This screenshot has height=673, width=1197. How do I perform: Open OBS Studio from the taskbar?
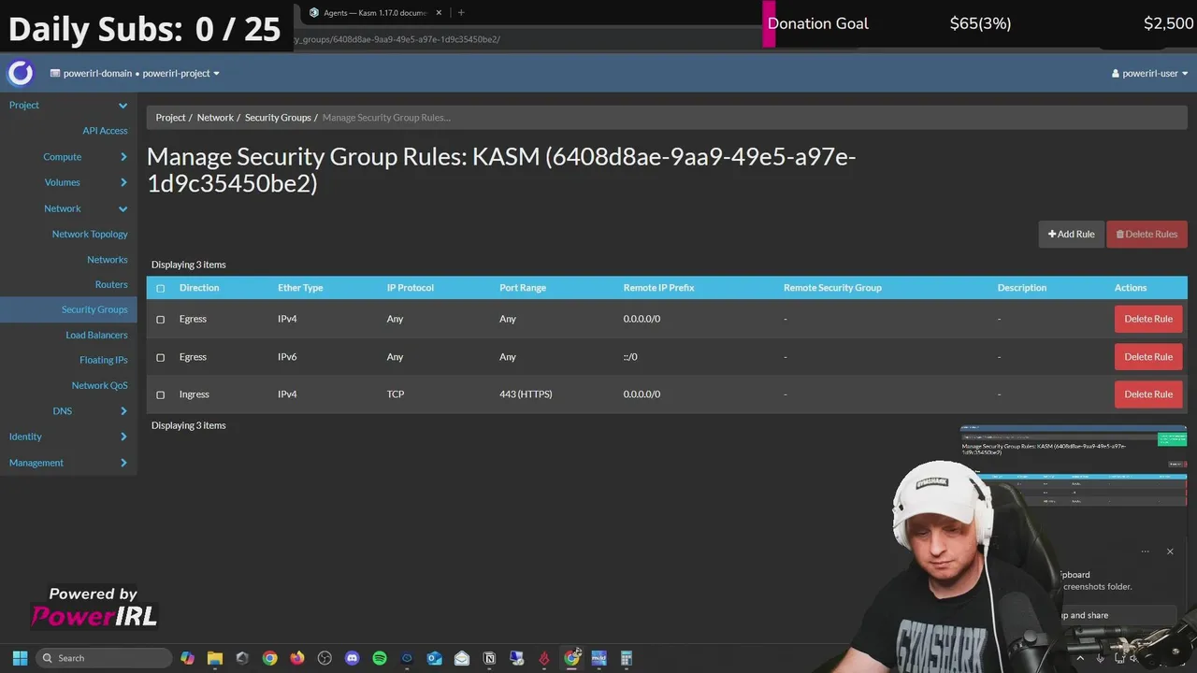coord(324,658)
